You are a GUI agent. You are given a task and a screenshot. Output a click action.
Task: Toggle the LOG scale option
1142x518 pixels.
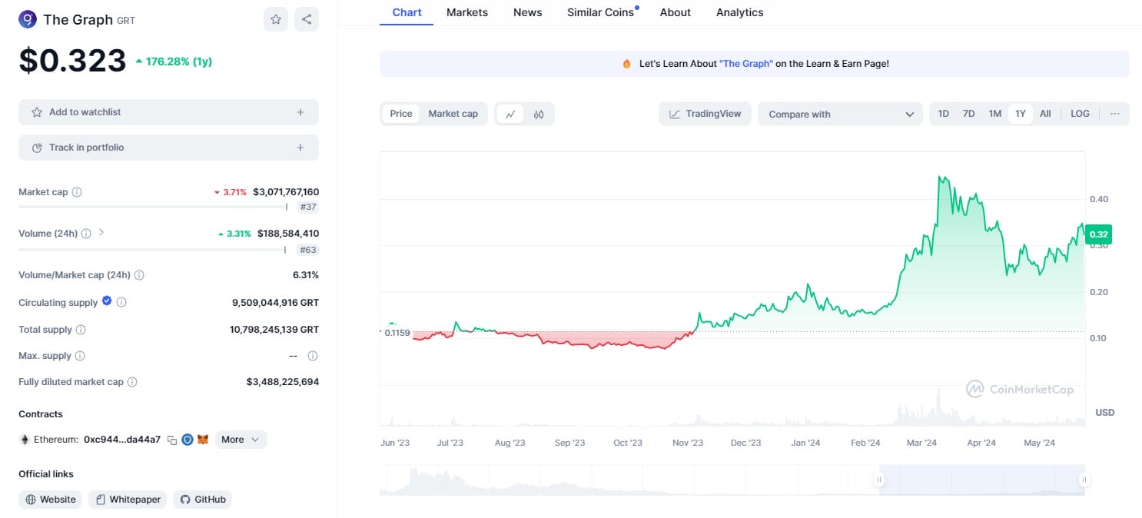point(1080,114)
